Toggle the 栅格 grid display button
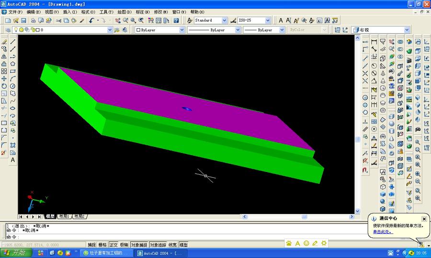The height and width of the screenshot is (258, 431). click(x=102, y=245)
